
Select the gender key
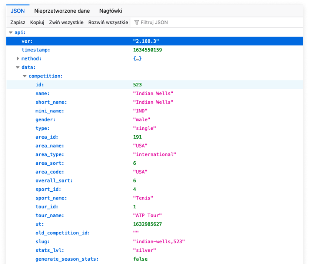tap(45, 120)
